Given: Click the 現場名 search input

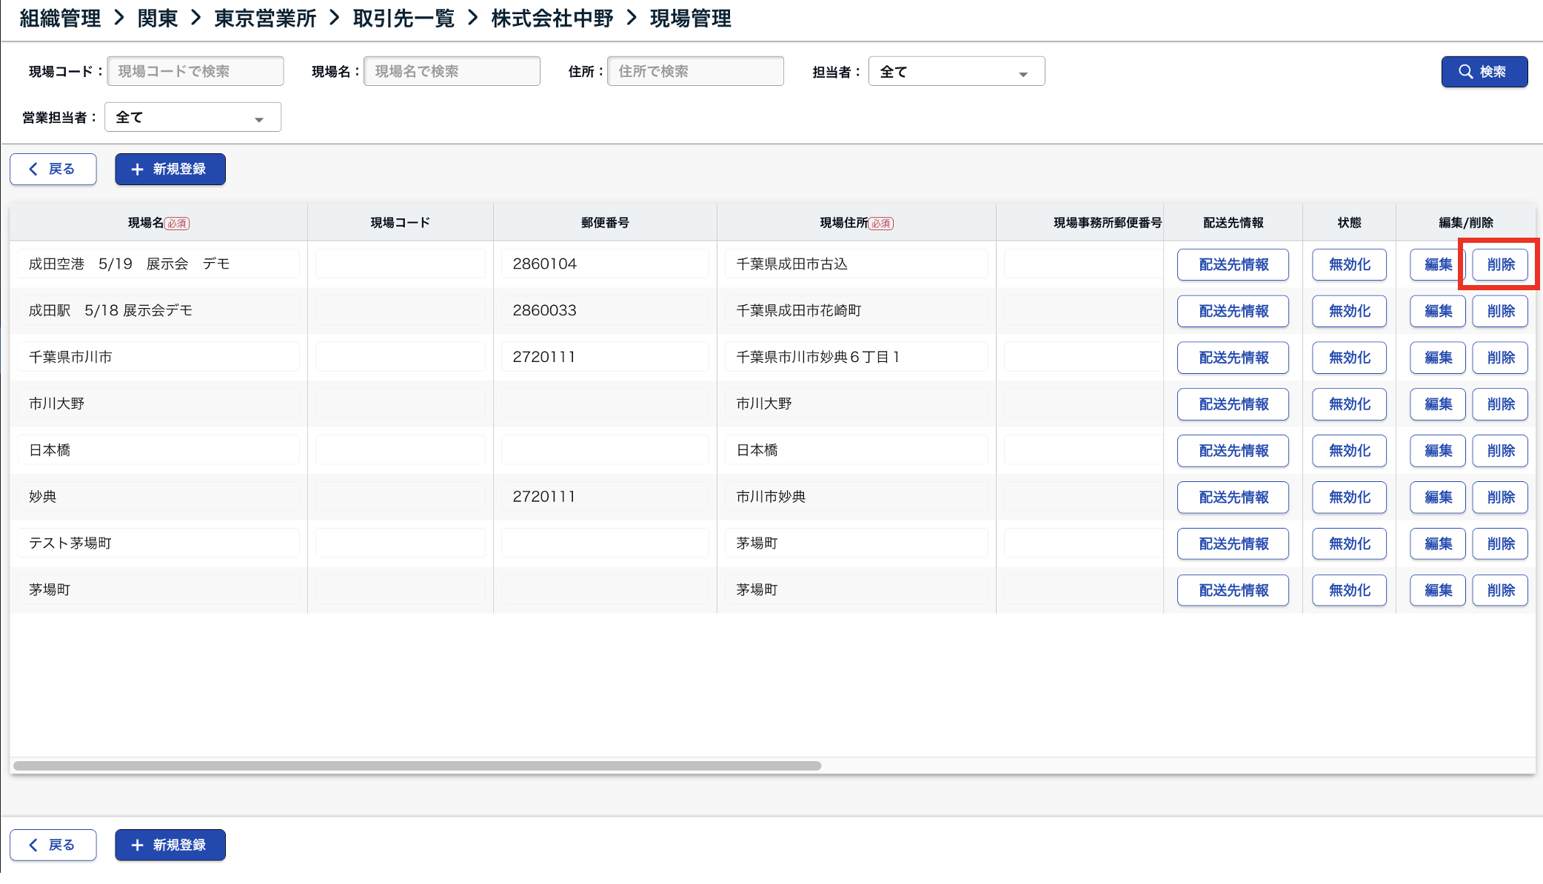Looking at the screenshot, I should tap(452, 72).
